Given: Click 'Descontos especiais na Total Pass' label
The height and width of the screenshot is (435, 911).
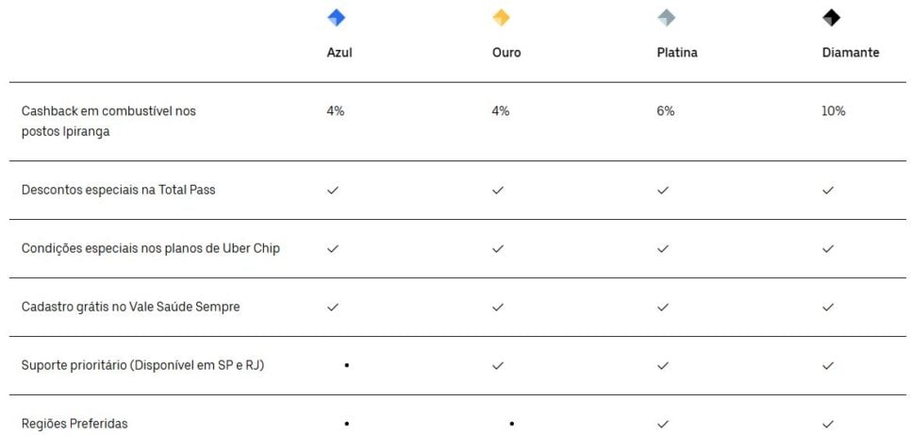Looking at the screenshot, I should point(118,190).
